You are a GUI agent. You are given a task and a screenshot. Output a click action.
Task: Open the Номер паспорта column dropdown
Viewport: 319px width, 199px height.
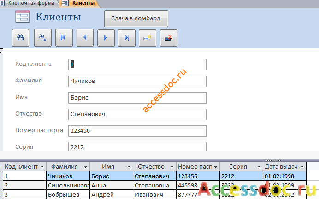[x=215, y=167]
